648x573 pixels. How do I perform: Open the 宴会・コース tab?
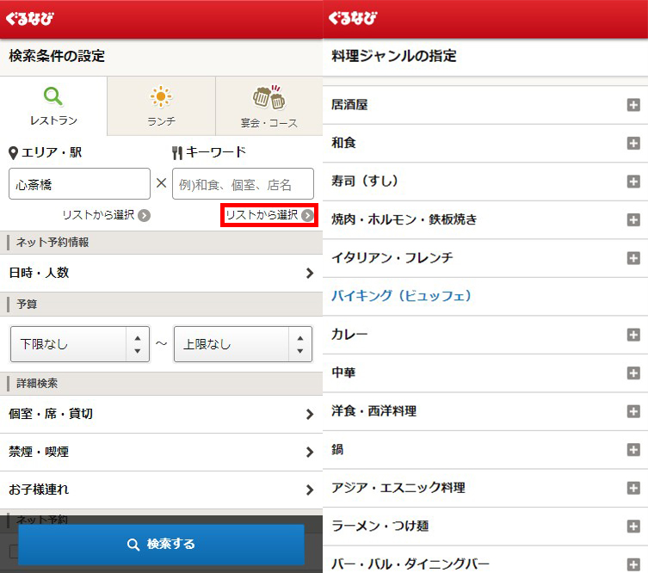269,106
